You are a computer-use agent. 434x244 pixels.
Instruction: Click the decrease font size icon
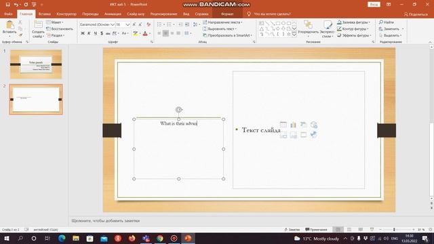(140, 24)
